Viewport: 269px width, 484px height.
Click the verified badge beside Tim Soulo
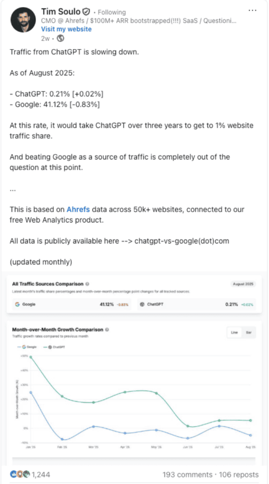point(86,12)
